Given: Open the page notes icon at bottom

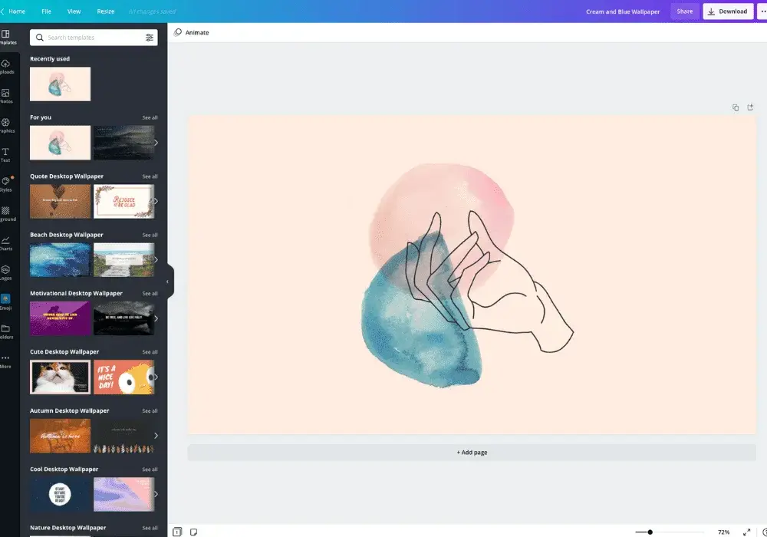Looking at the screenshot, I should [x=194, y=532].
